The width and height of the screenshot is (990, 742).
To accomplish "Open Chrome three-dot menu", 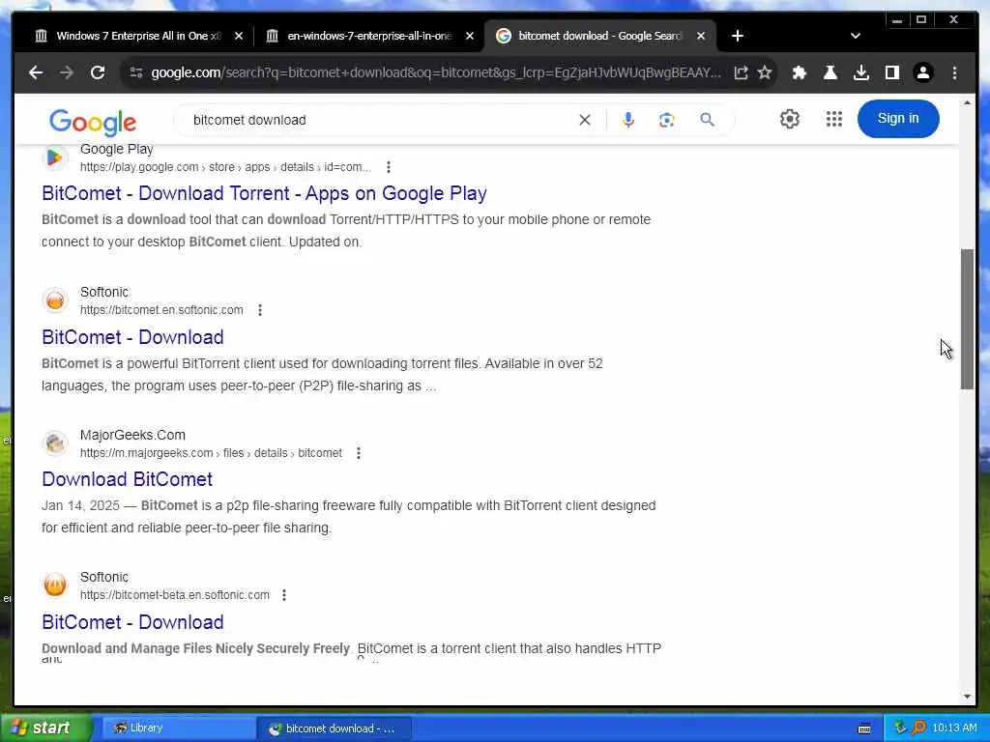I will click(x=954, y=72).
